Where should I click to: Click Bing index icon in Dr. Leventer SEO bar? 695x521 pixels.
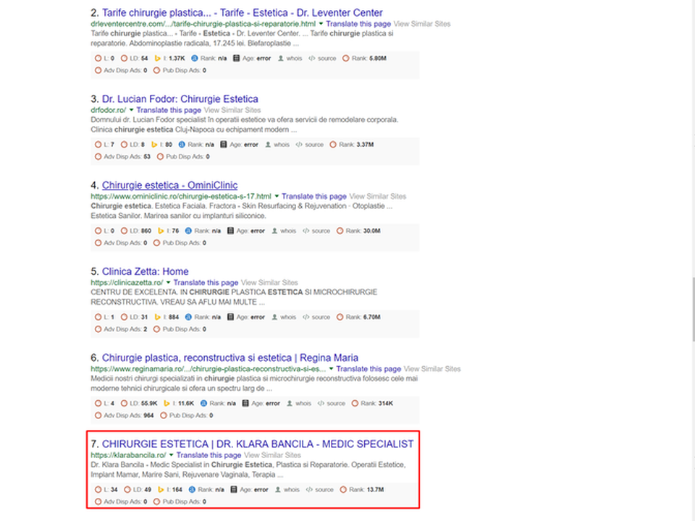coord(157,58)
